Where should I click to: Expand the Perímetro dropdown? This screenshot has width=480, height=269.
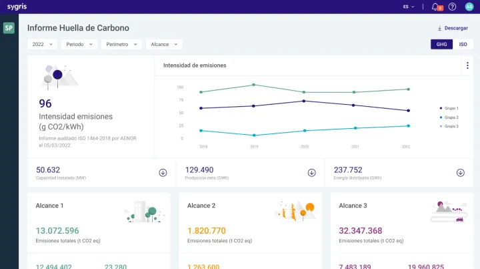(121, 44)
